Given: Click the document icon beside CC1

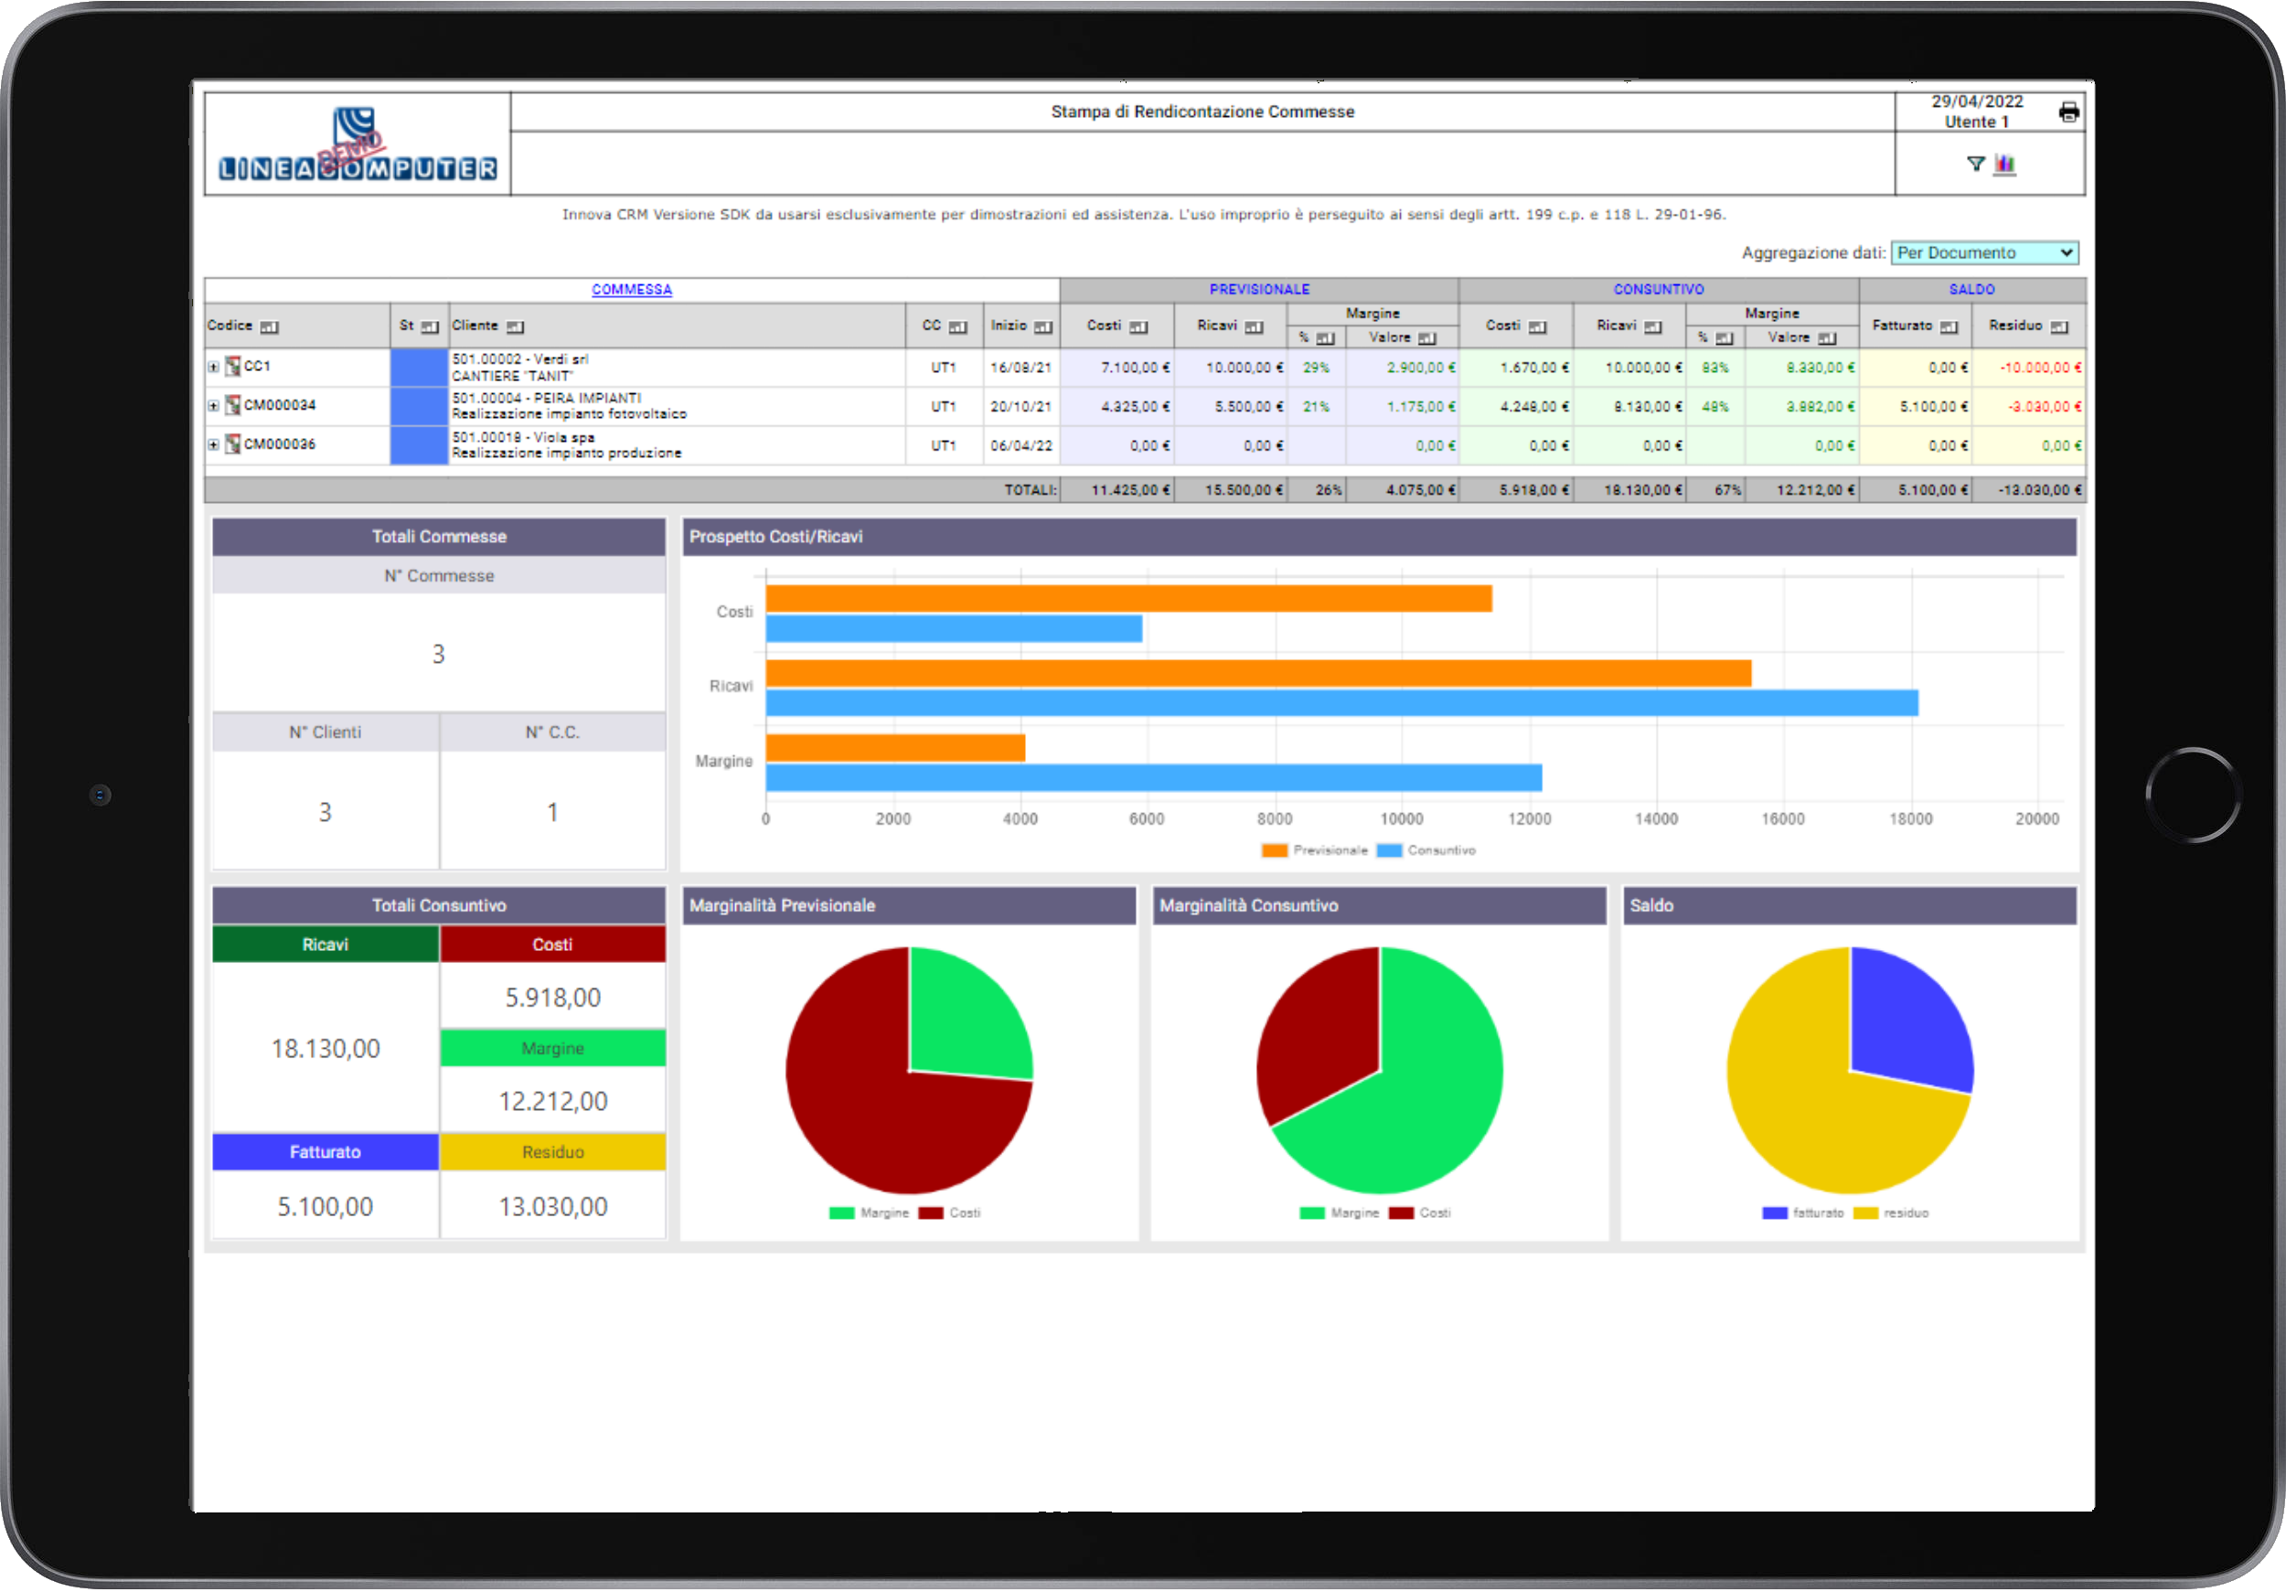Looking at the screenshot, I should pos(233,367).
